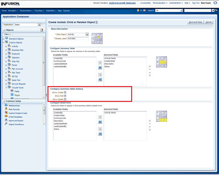This screenshot has height=175, width=219.
Task: Disable the Show Delete checkbox
Action: click(65, 99)
